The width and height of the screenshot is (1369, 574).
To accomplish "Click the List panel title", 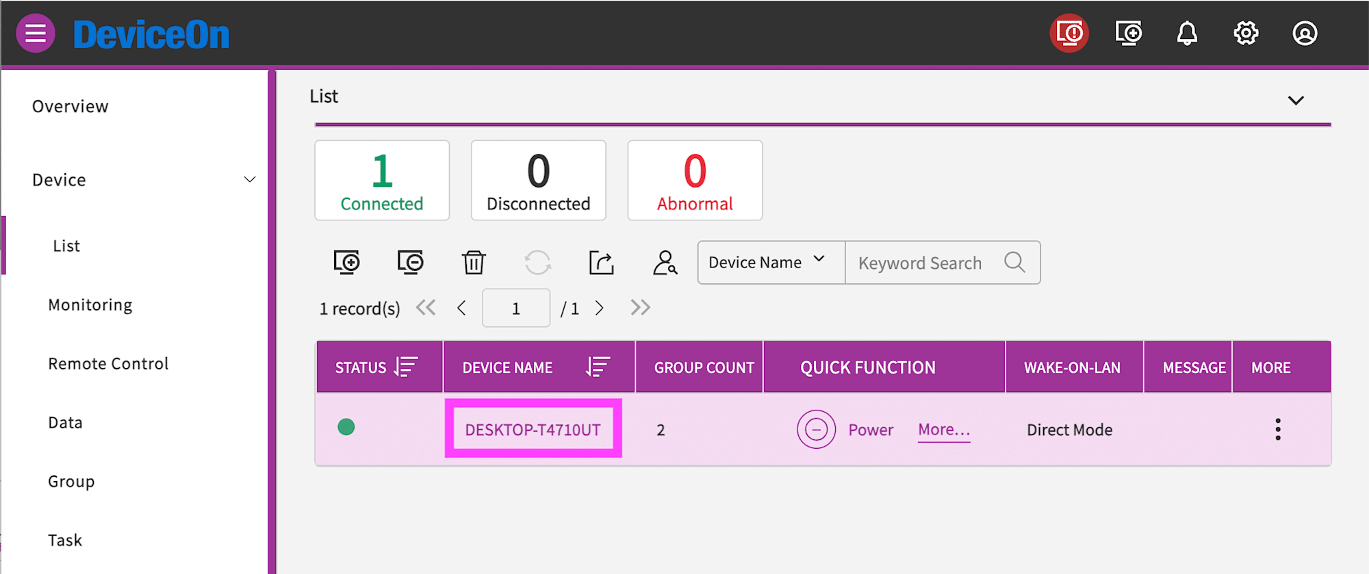I will pos(324,96).
